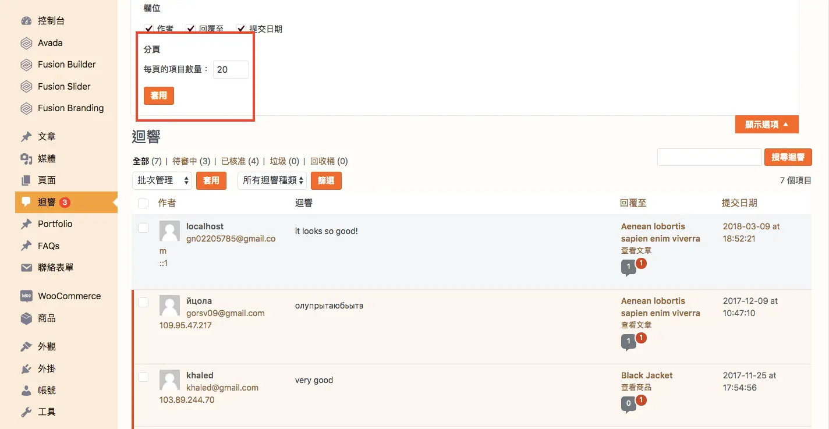Click the Fusion Slider icon
Viewport: 829px width, 429px height.
click(26, 87)
